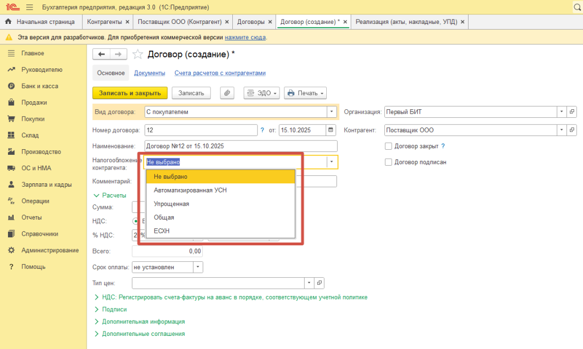Click the star favorite icon beside title
This screenshot has width=583, height=349.
point(137,54)
